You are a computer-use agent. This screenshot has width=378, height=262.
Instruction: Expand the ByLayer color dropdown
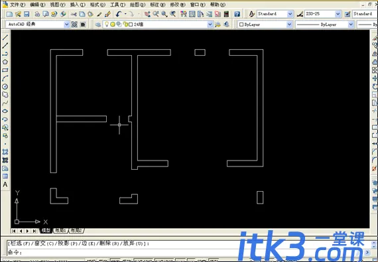click(289, 25)
